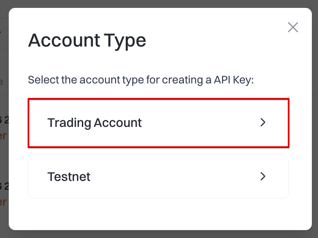This screenshot has height=238, width=318.
Task: Choose the Testnet account type
Action: coord(158,177)
